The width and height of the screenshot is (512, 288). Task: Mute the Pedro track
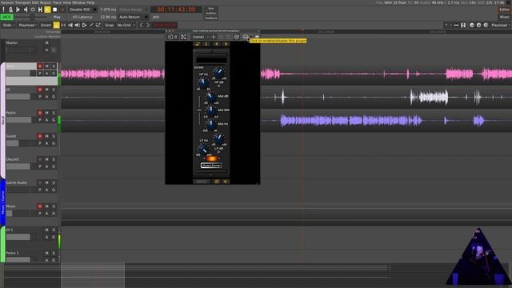pos(46,113)
